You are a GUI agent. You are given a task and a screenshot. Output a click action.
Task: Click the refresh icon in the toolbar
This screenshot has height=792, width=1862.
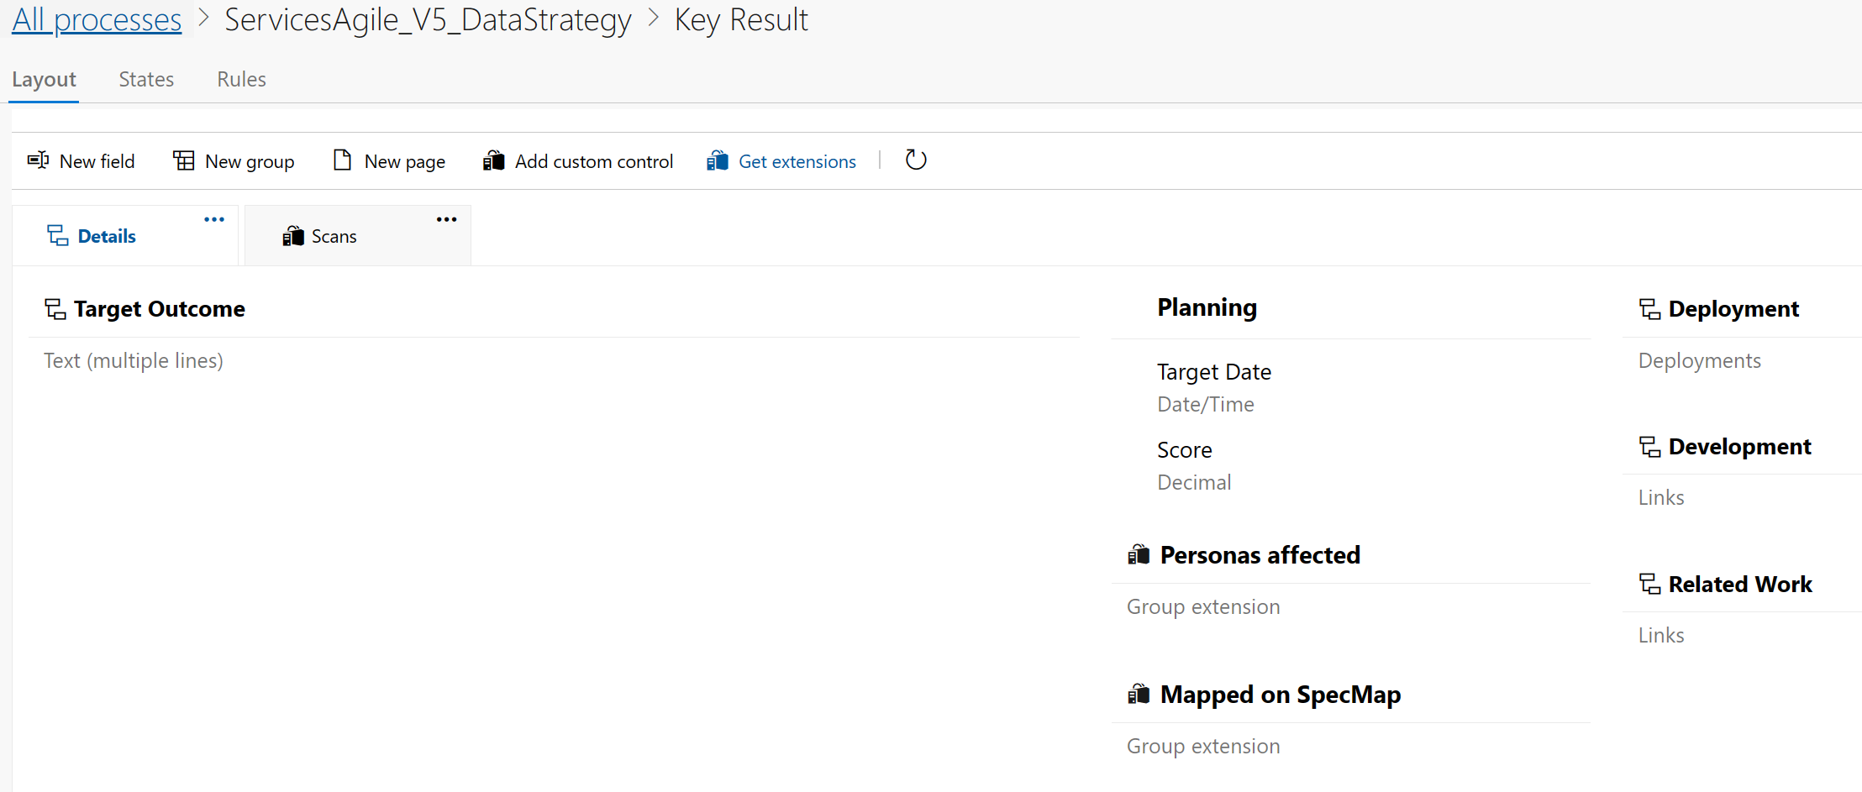pos(915,160)
